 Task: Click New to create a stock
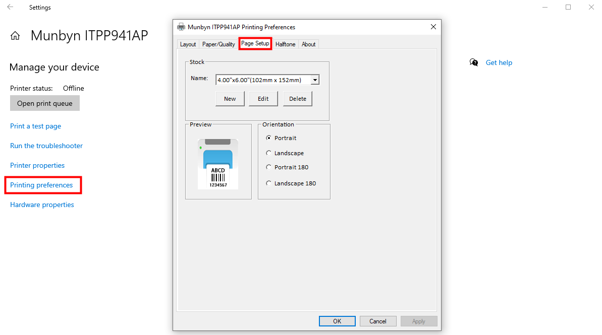tap(230, 99)
